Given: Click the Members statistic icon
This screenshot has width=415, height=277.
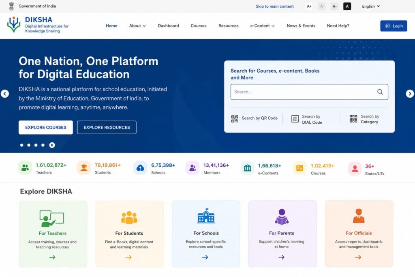Looking at the screenshot, I should tap(193, 168).
